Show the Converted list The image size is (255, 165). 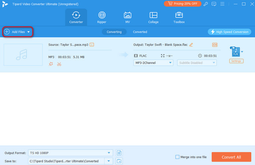(140, 32)
